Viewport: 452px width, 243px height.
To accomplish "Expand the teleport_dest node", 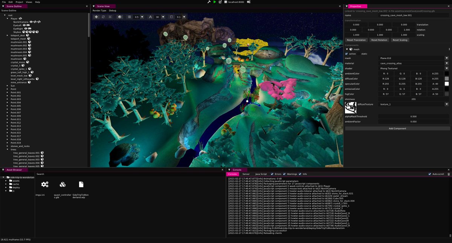I will tap(8, 35).
